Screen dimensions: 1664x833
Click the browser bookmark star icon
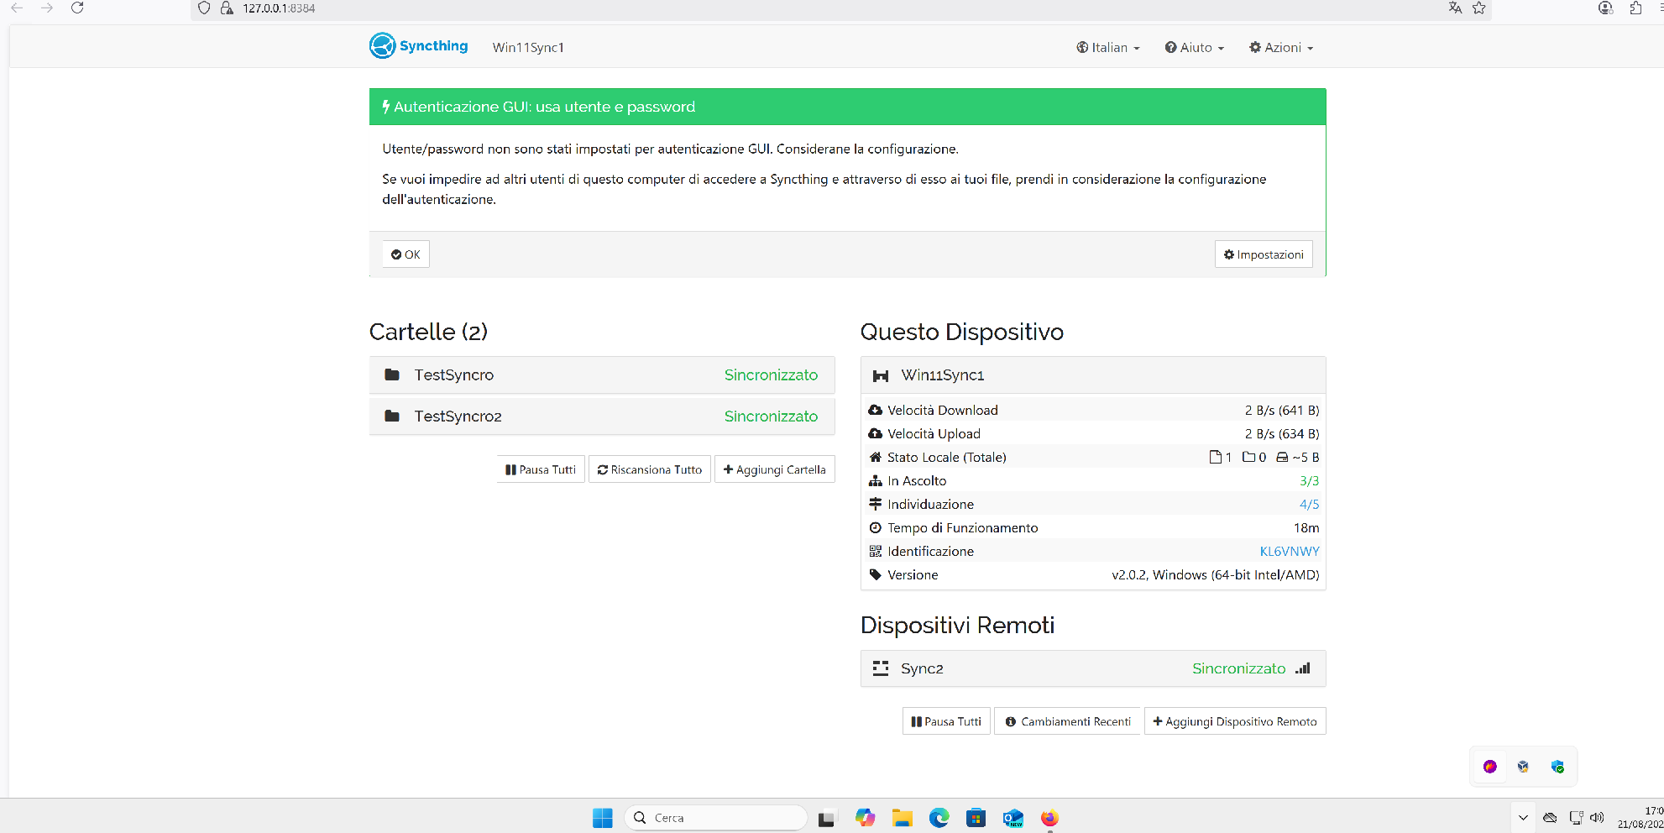point(1478,8)
